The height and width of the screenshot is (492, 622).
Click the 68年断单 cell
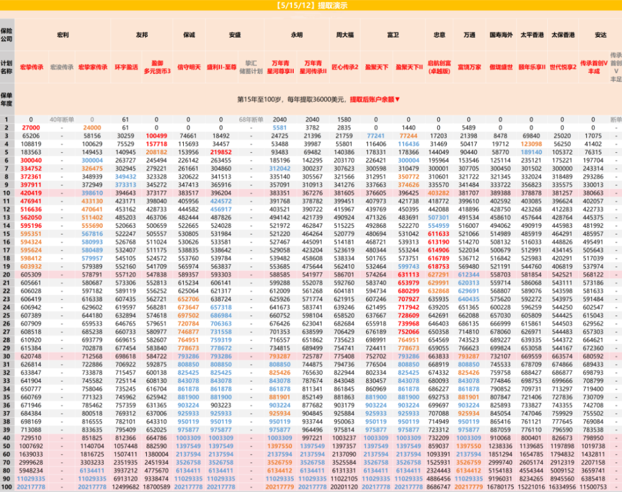pyautogui.click(x=251, y=120)
